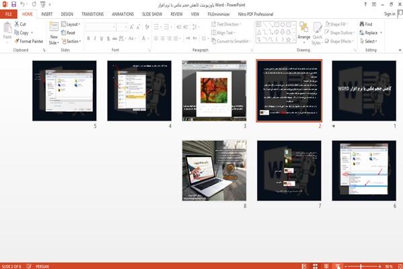Screen dimensions: 403x269
Task: Switch to the ANIMATIONS tab
Action: point(123,14)
